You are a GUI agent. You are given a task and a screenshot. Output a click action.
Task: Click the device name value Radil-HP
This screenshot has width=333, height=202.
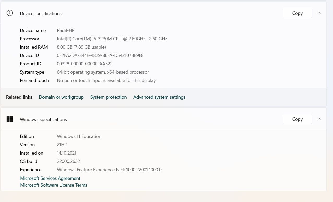click(x=66, y=30)
